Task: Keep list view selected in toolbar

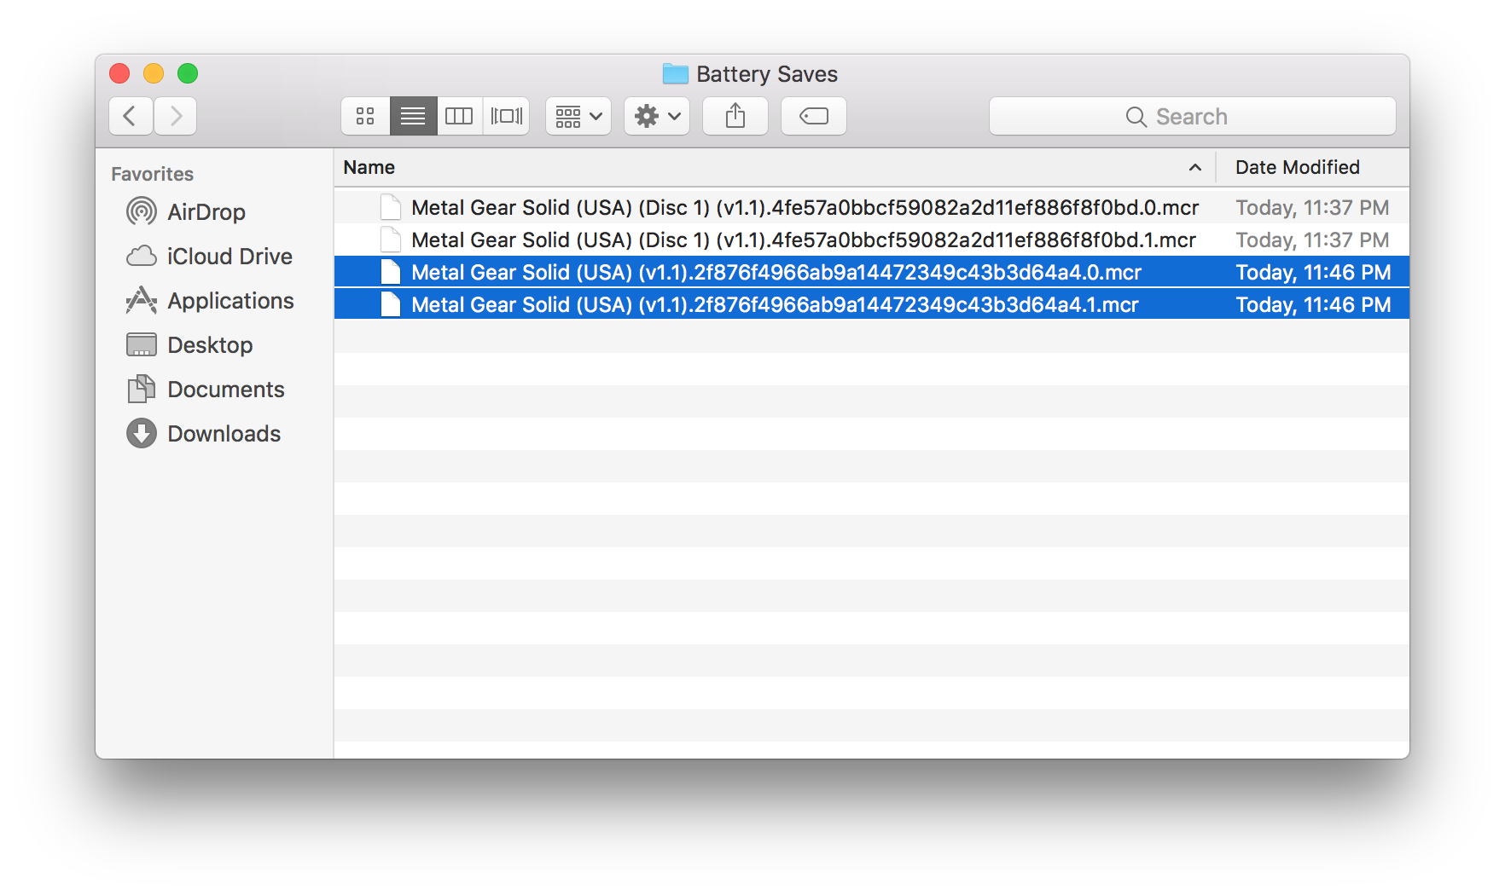Action: coord(413,116)
